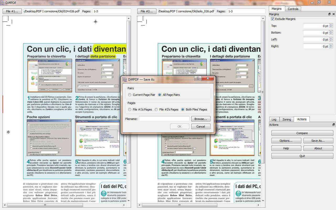Show the Log tab
336x210 pixels.
274,119
